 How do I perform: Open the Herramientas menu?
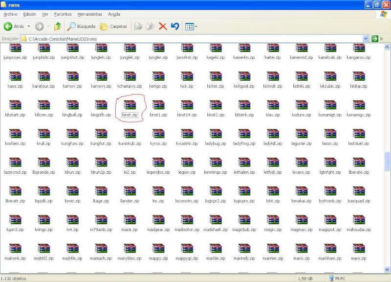point(90,14)
